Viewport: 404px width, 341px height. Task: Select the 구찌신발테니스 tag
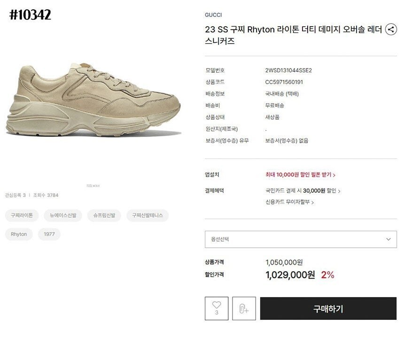tap(148, 215)
